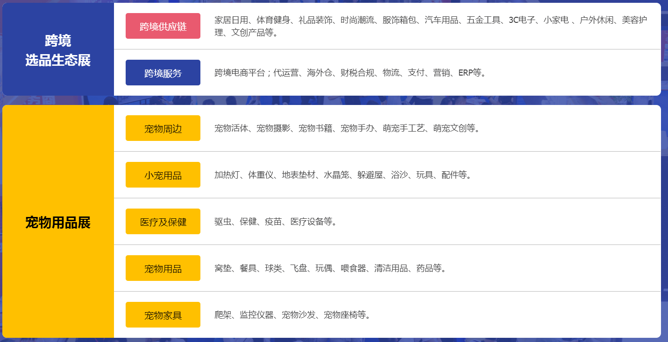Viewport: 668px width, 342px height.
Task: Select the 宠物用品展 yellow header panel
Action: tap(58, 223)
